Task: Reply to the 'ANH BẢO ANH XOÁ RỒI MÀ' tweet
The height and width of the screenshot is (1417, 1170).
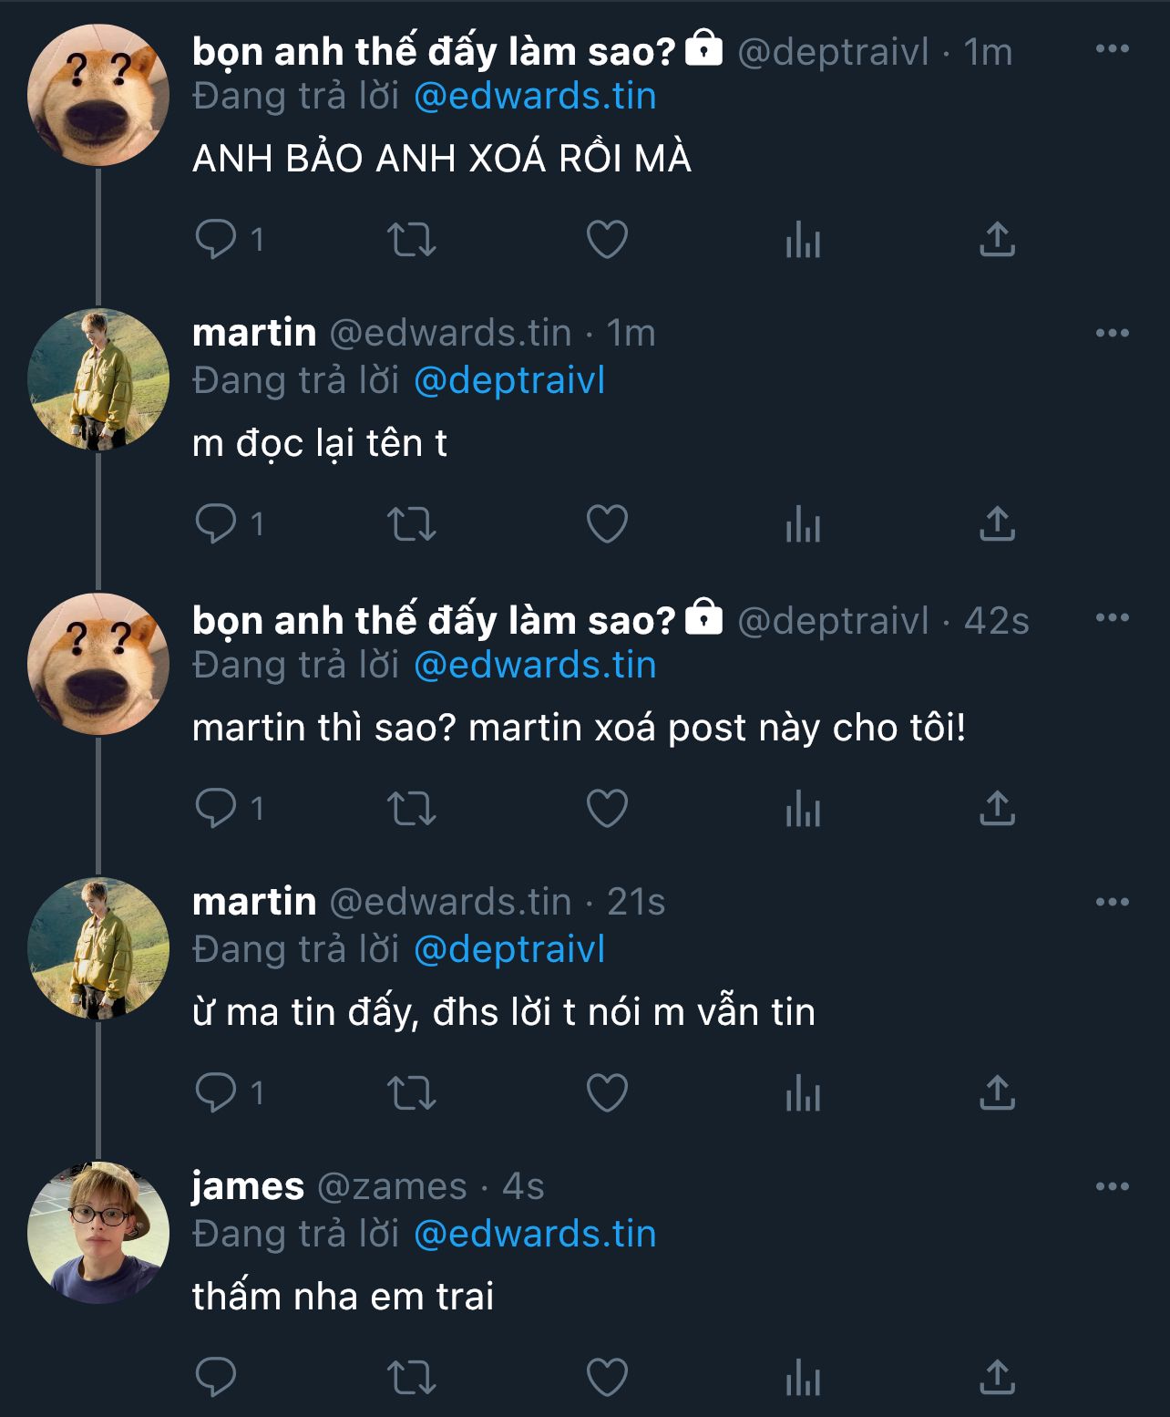Action: 216,240
